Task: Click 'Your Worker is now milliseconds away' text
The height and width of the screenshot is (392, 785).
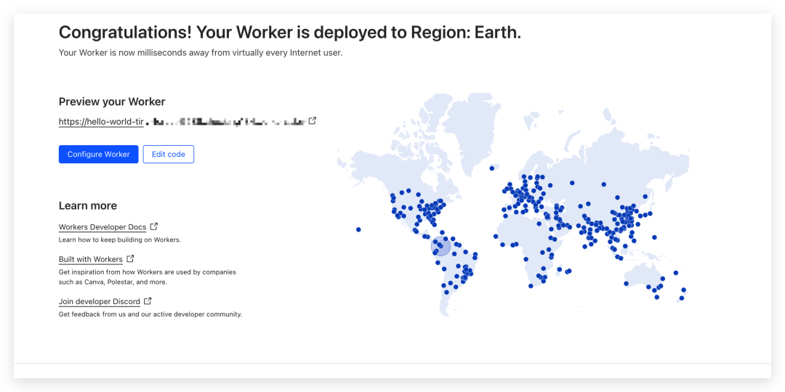Action: pos(201,52)
